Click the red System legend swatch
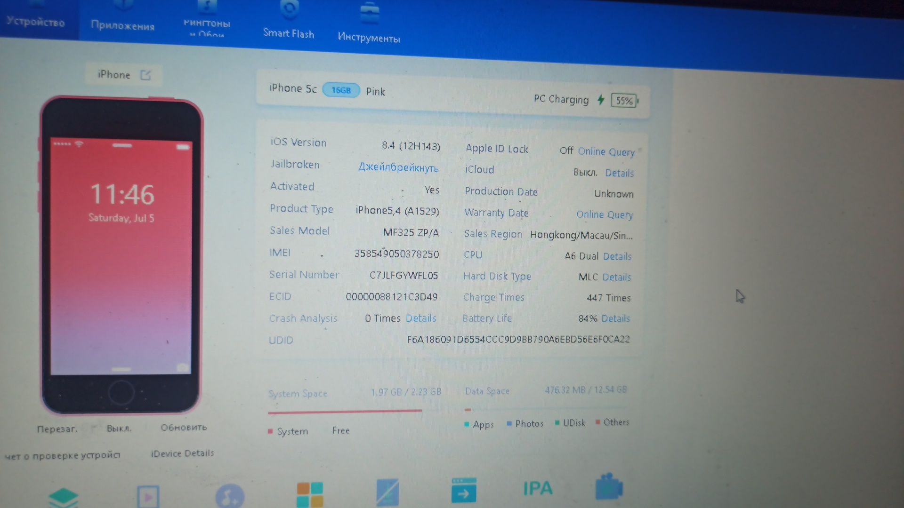 [270, 431]
